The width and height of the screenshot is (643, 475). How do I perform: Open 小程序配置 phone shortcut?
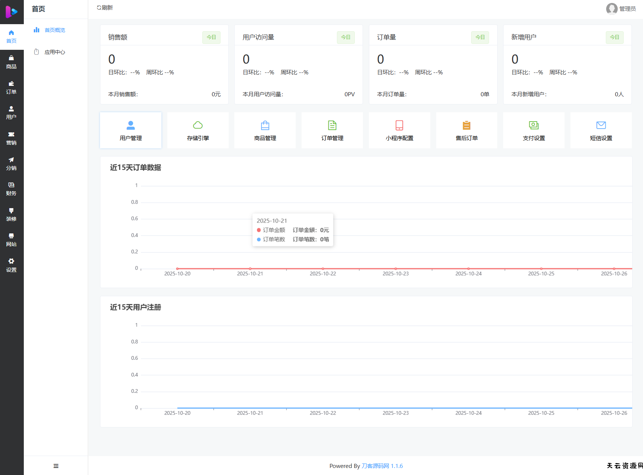399,130
